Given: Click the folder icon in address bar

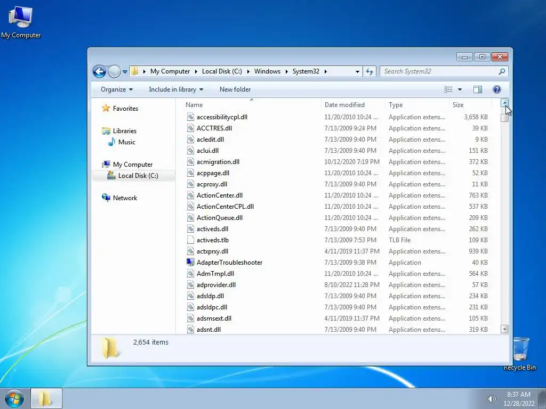Looking at the screenshot, I should [135, 71].
